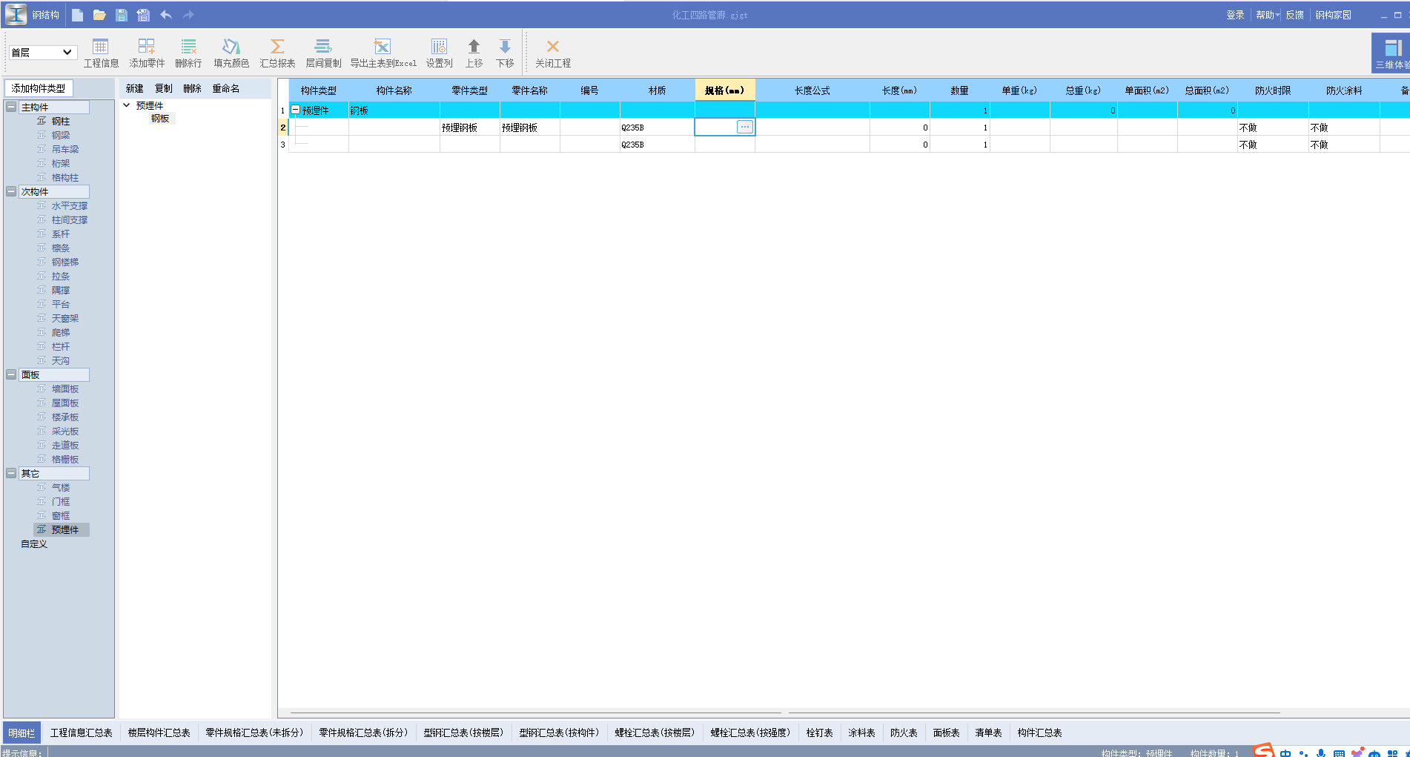The image size is (1410, 757).
Task: Open the 帮助 help dropdown menu
Action: (1267, 15)
